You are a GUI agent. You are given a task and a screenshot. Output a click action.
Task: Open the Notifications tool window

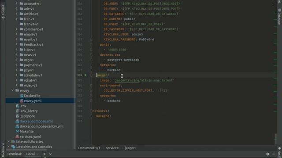pos(279,152)
